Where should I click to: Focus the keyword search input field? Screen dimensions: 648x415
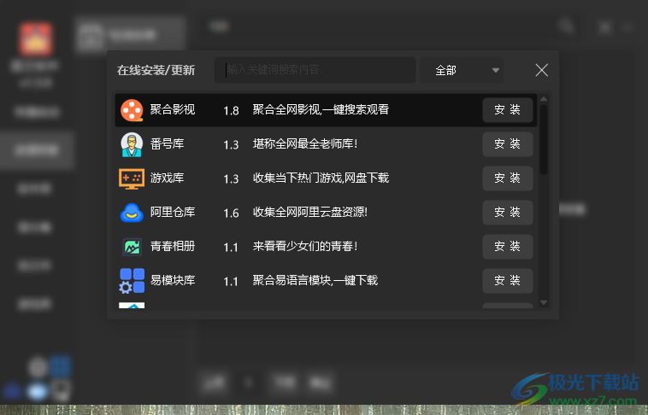click(315, 70)
